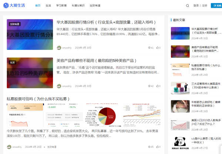The image size is (222, 154).
Task: Click sidebar panda thumbnail for s.b article
Action: (x=180, y=143)
